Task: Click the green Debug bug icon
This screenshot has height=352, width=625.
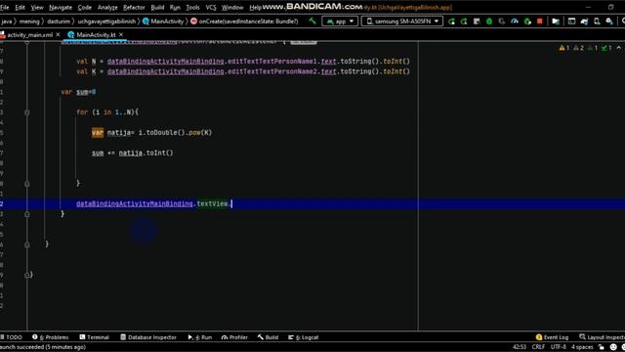Action: (x=489, y=22)
